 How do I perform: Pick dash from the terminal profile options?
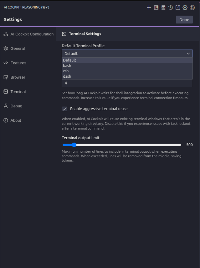pos(67,76)
